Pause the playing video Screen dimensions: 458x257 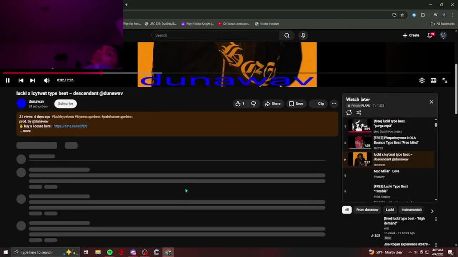[x=8, y=80]
